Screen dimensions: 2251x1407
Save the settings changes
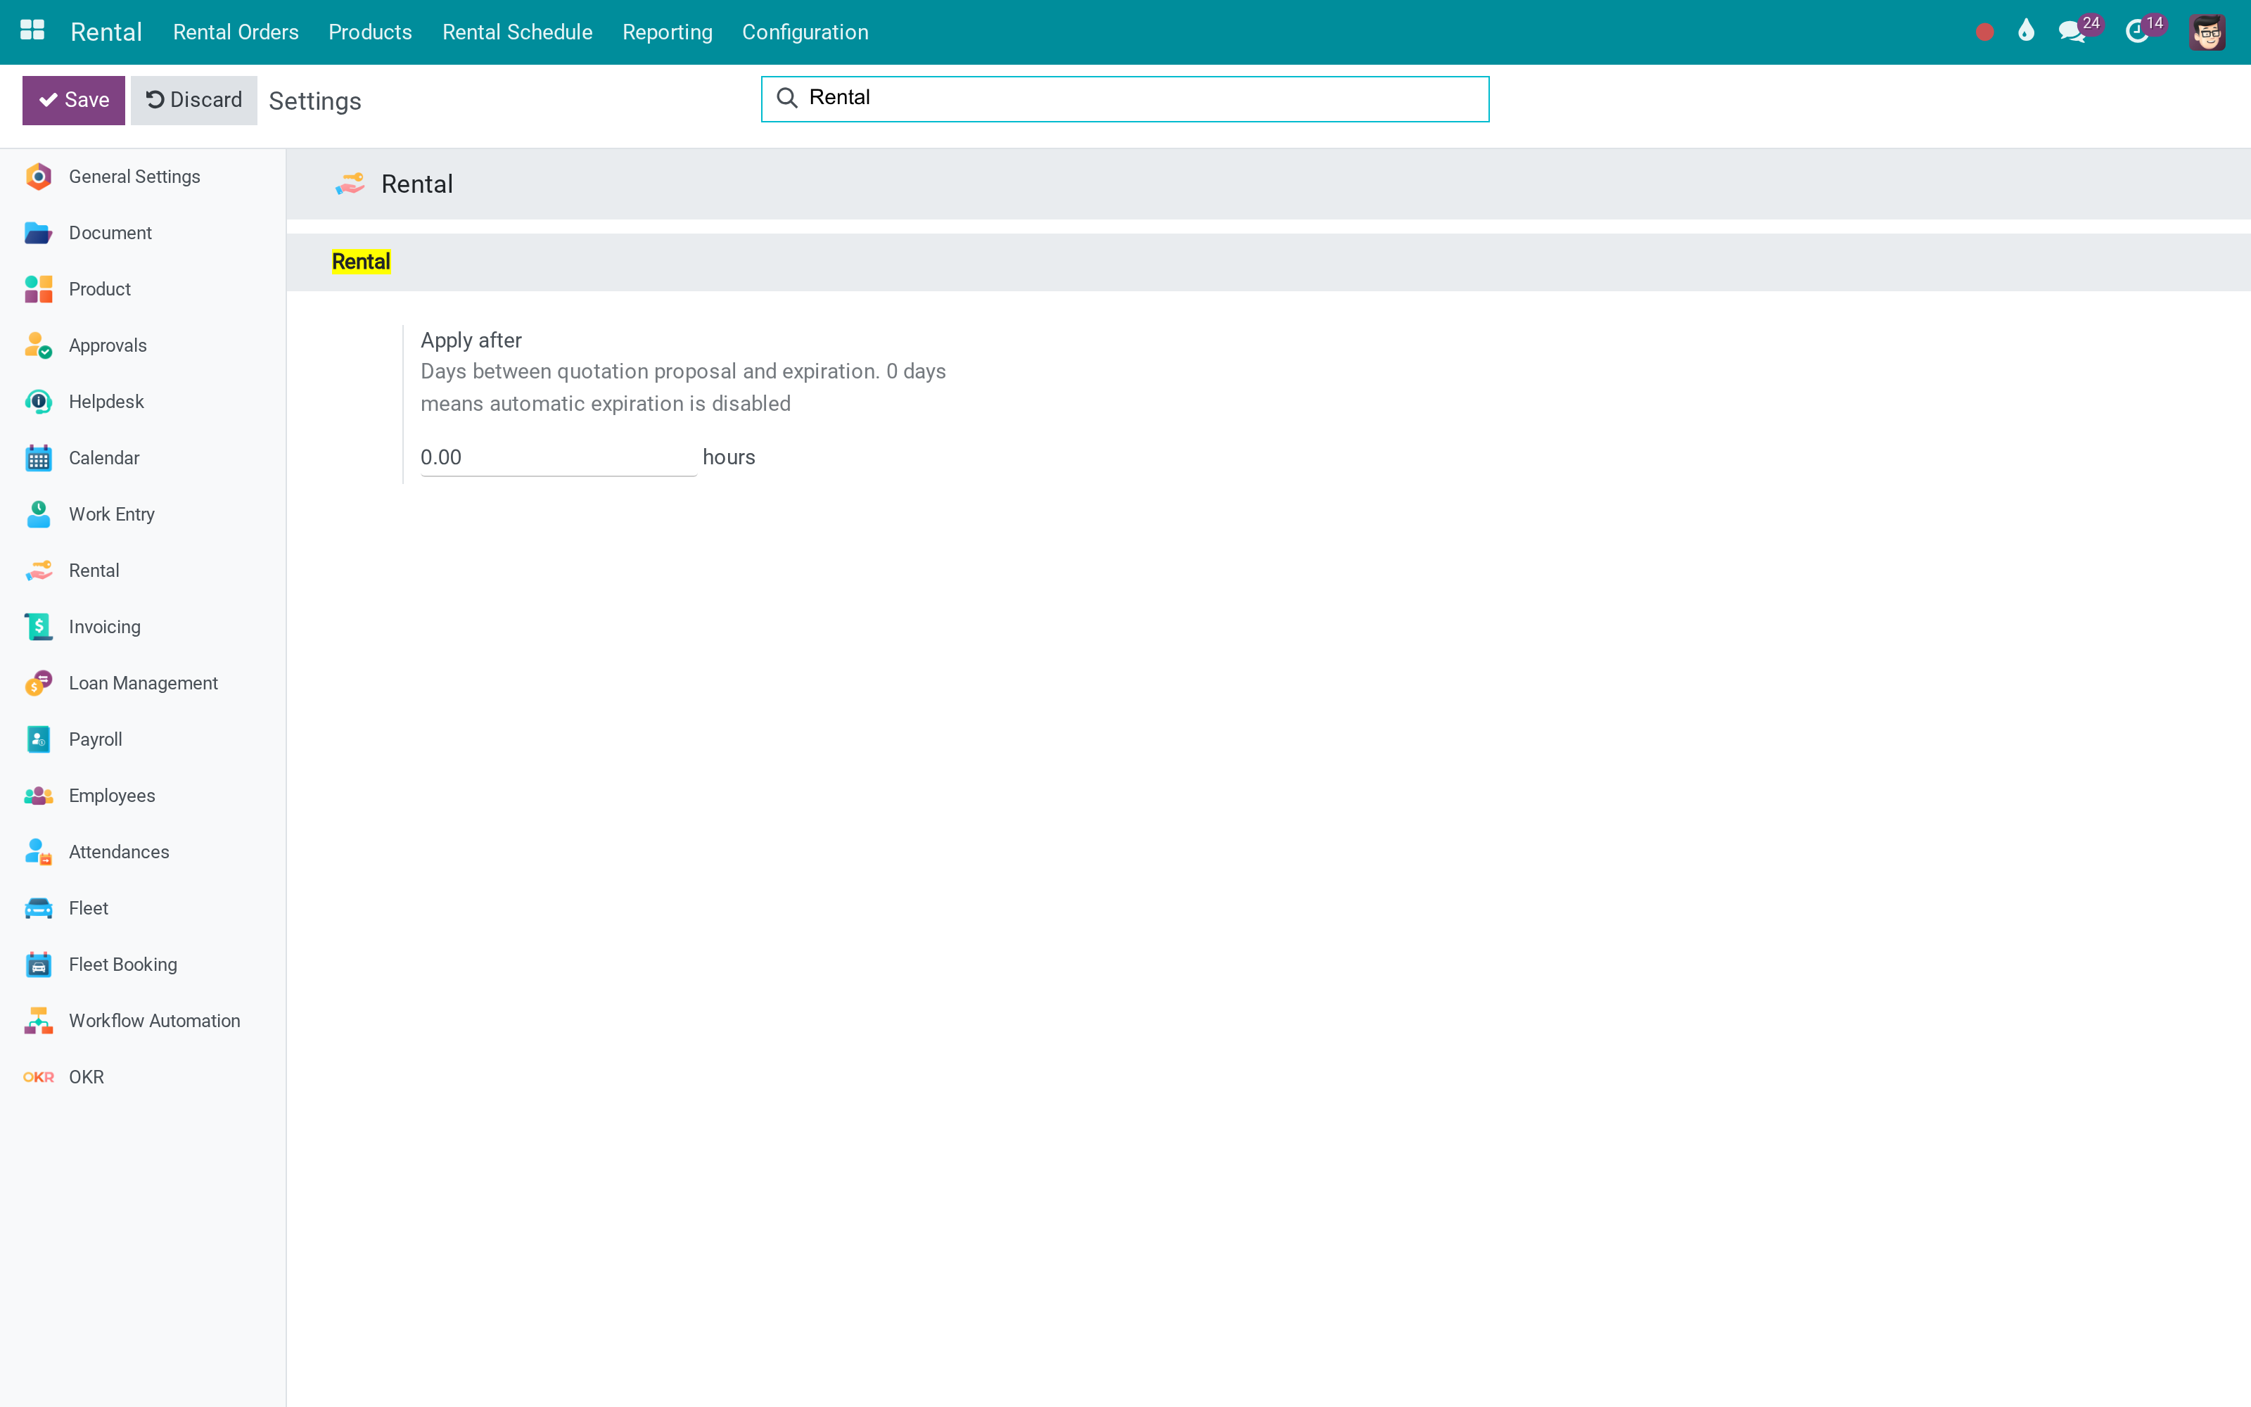pyautogui.click(x=73, y=101)
